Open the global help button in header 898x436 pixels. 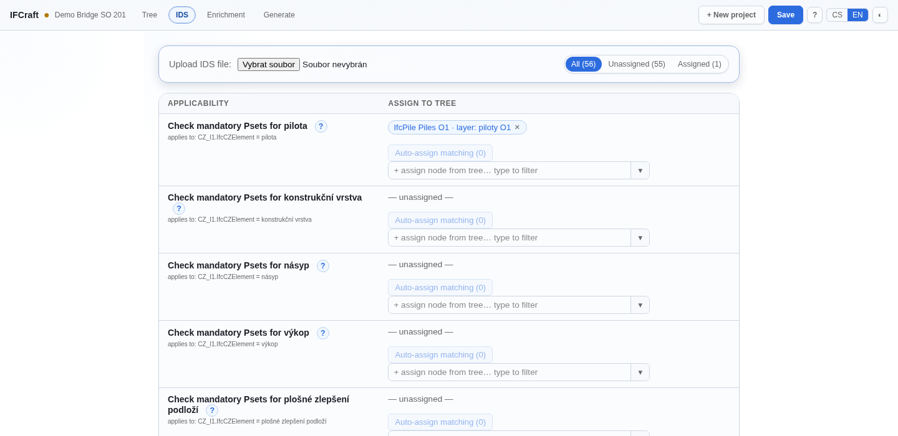pos(814,15)
